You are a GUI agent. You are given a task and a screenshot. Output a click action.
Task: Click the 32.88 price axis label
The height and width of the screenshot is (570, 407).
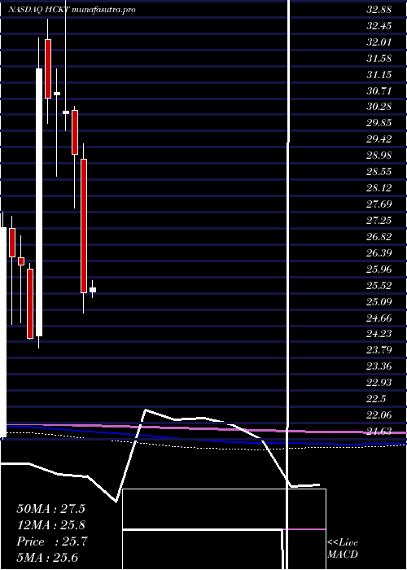(379, 10)
